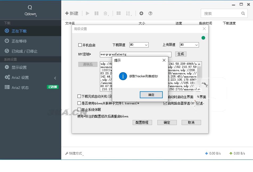
Task: Maximize the Qdown window
Action: (x=241, y=4)
